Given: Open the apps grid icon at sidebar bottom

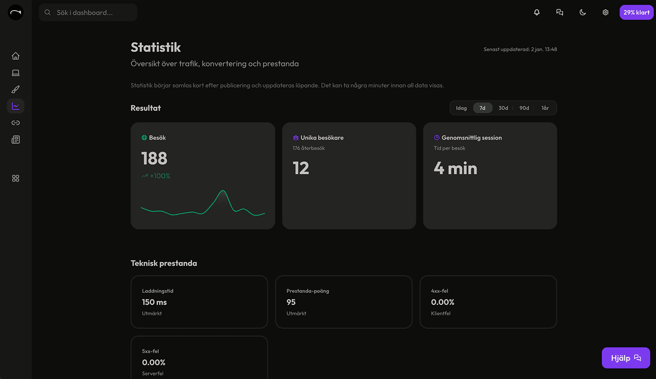Looking at the screenshot, I should 15,178.
